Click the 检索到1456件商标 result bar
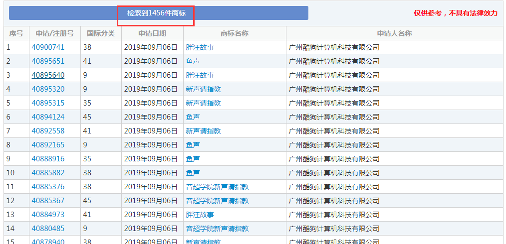 [159, 13]
